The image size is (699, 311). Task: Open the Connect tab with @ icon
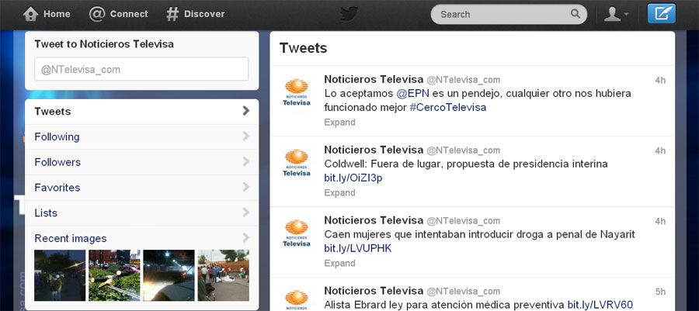[x=97, y=14]
